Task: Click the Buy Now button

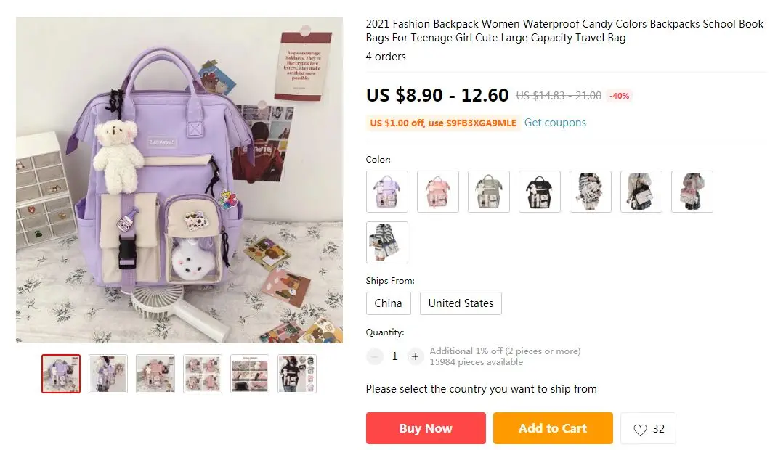Action: (426, 428)
